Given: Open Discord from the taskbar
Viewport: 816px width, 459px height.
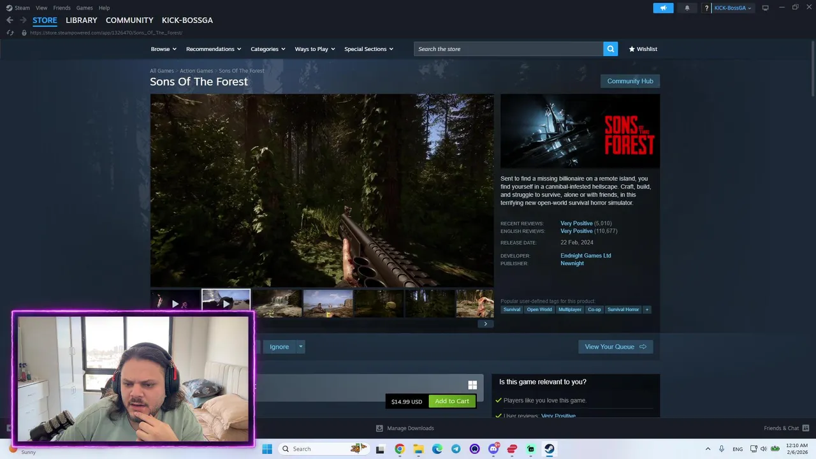Looking at the screenshot, I should [493, 449].
